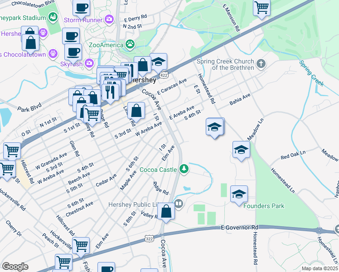
Task: Click the Storm Runner text label
Action: (83, 20)
